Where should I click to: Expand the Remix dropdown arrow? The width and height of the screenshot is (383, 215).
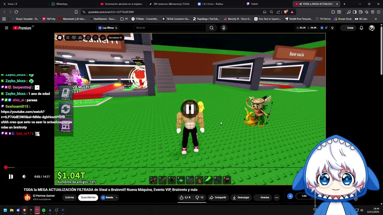116,197
